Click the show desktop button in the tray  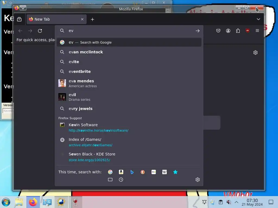click(x=271, y=202)
